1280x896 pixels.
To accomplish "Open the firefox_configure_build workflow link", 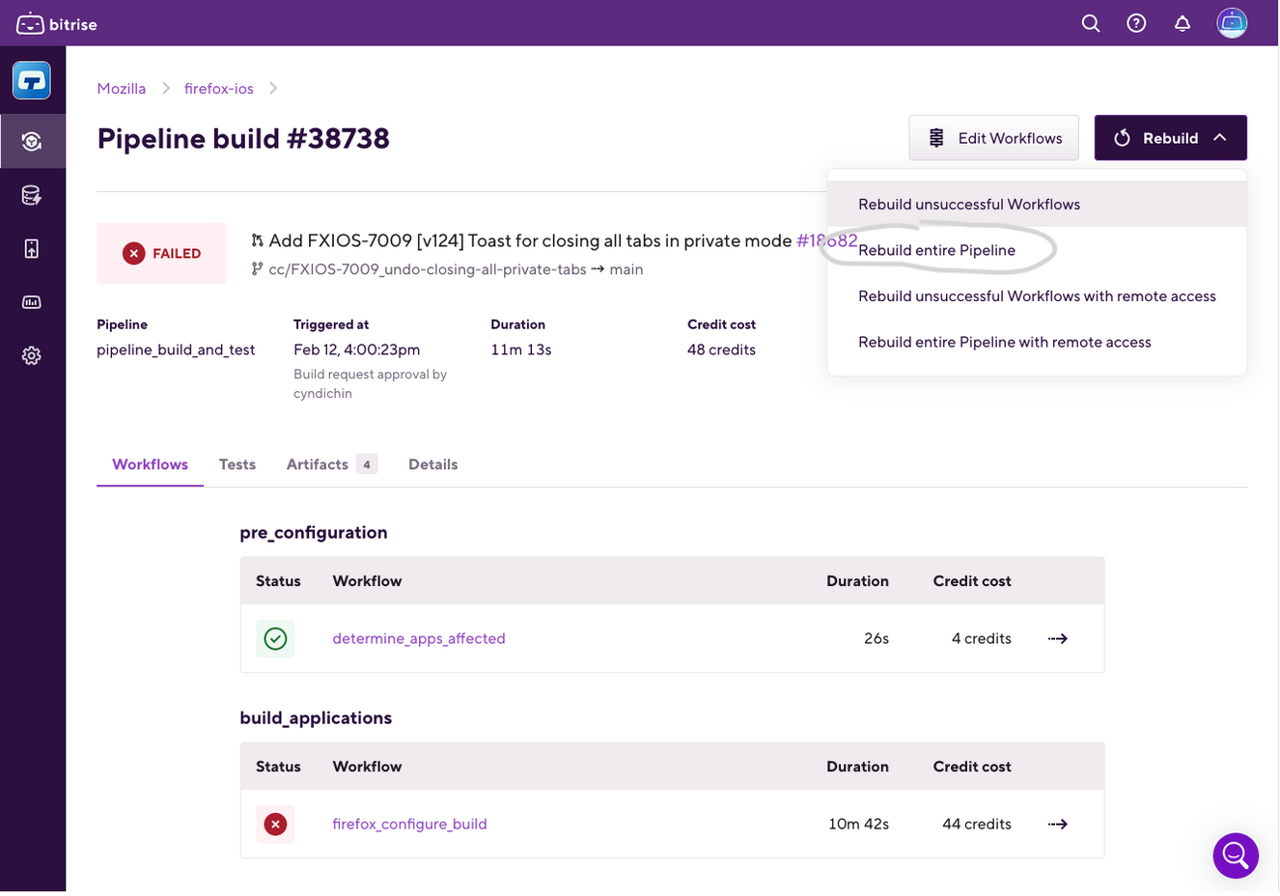I will pyautogui.click(x=409, y=824).
